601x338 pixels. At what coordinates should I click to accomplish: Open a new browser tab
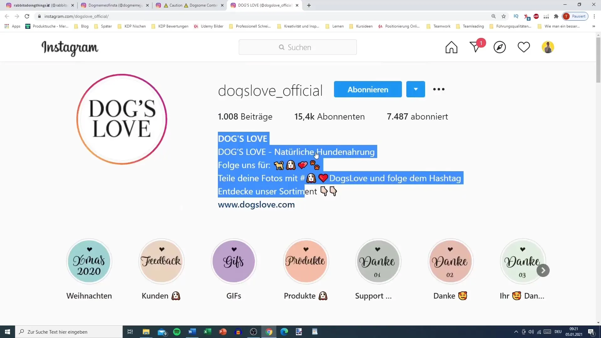click(309, 5)
